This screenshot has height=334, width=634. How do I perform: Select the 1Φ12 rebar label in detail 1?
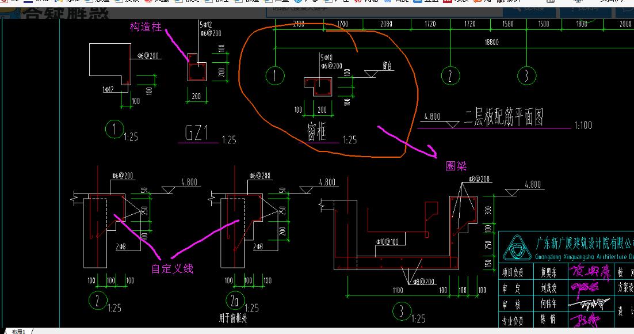click(108, 89)
